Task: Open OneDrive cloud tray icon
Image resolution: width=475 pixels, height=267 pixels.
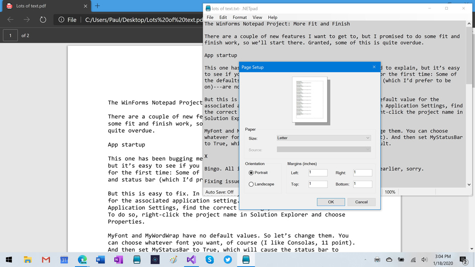Action: tap(389, 260)
